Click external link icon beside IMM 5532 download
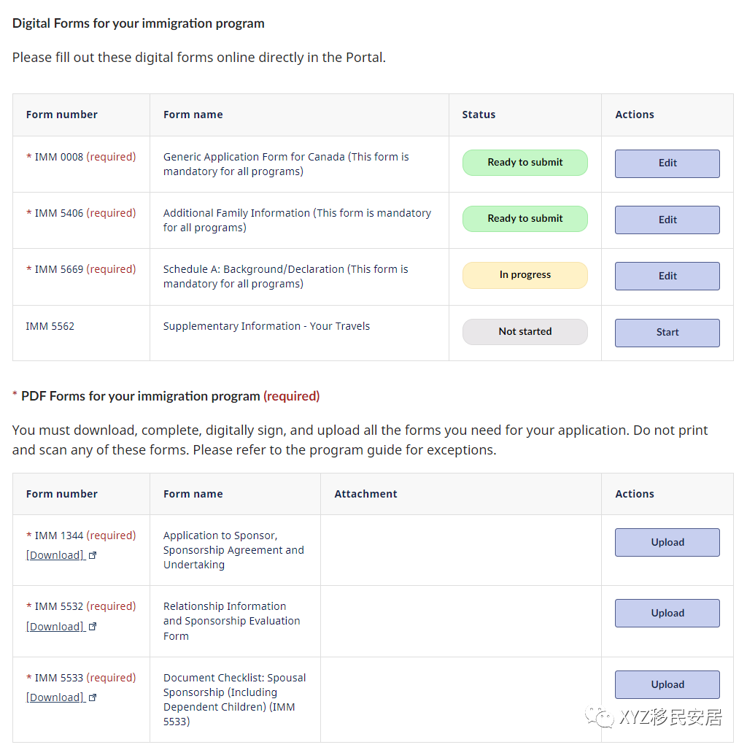 pyautogui.click(x=93, y=627)
